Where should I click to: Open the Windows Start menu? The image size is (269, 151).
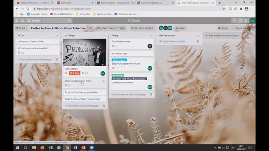click(17, 148)
